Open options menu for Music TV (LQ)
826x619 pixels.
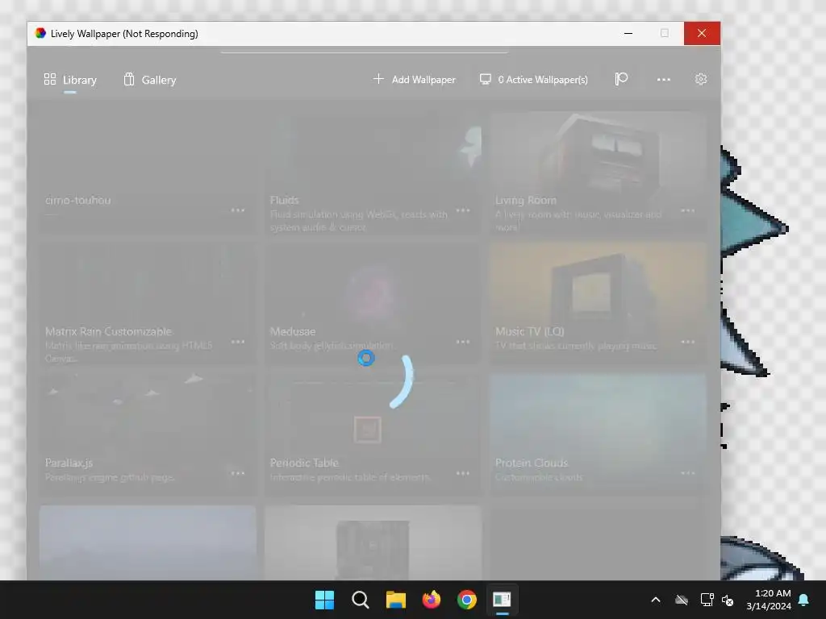tap(688, 342)
